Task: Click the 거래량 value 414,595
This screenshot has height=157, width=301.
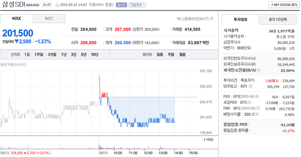Action: click(192, 30)
